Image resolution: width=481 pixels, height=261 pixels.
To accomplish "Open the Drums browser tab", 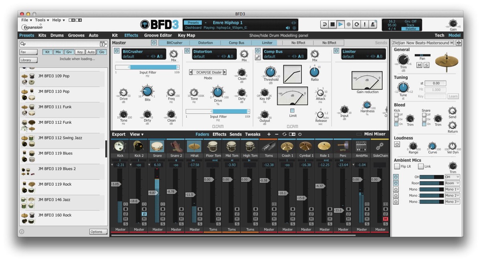I will pyautogui.click(x=57, y=36).
